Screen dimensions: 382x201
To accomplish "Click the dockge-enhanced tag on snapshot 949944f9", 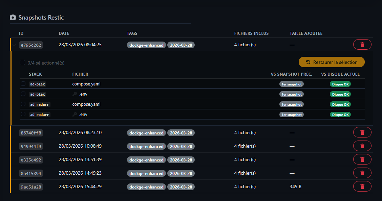I will coord(146,146).
